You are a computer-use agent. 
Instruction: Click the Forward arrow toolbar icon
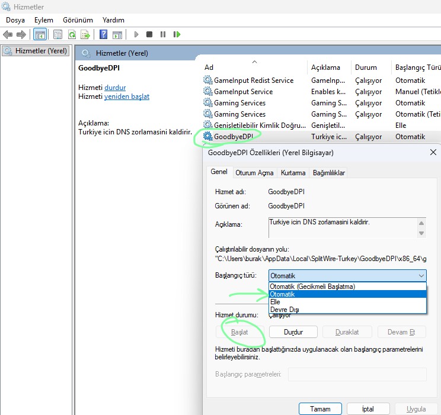[21, 34]
